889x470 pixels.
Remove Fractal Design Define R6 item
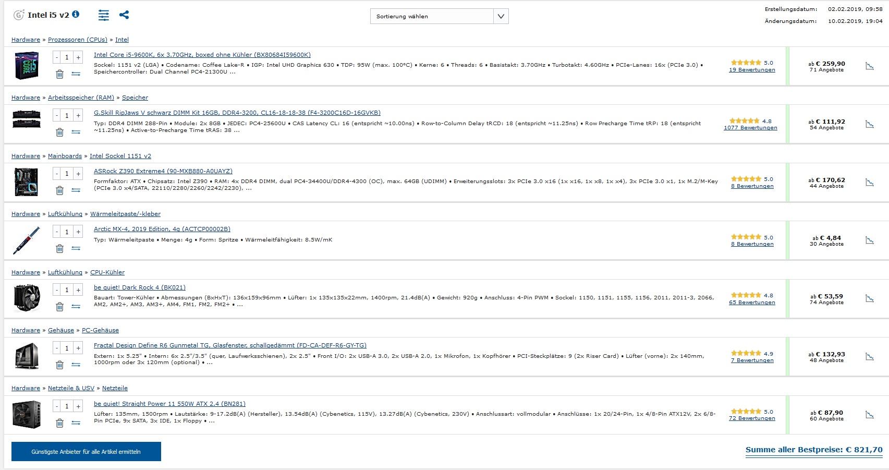pyautogui.click(x=59, y=365)
